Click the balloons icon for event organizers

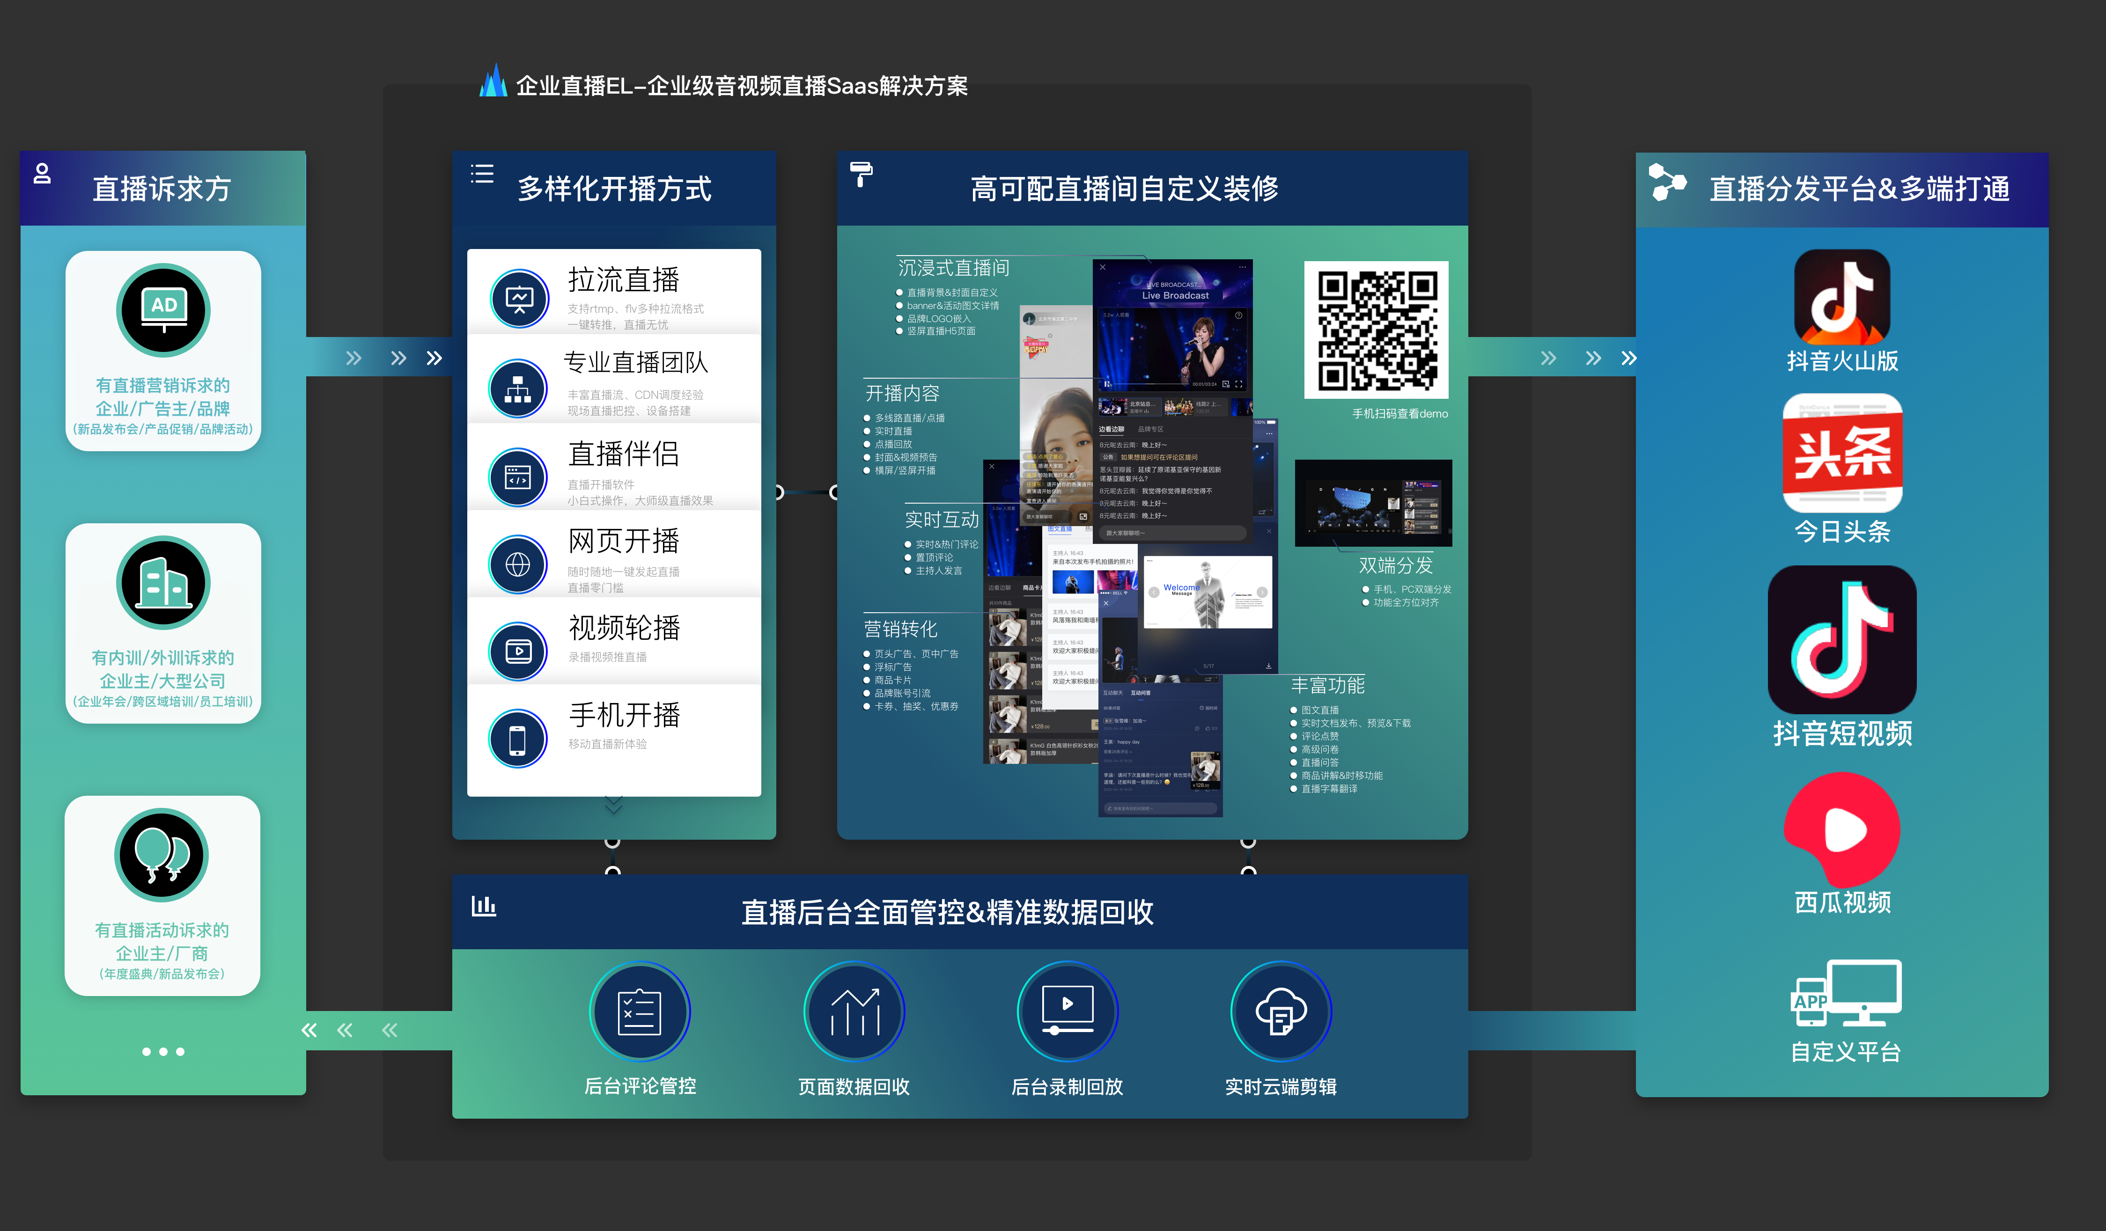click(x=161, y=855)
